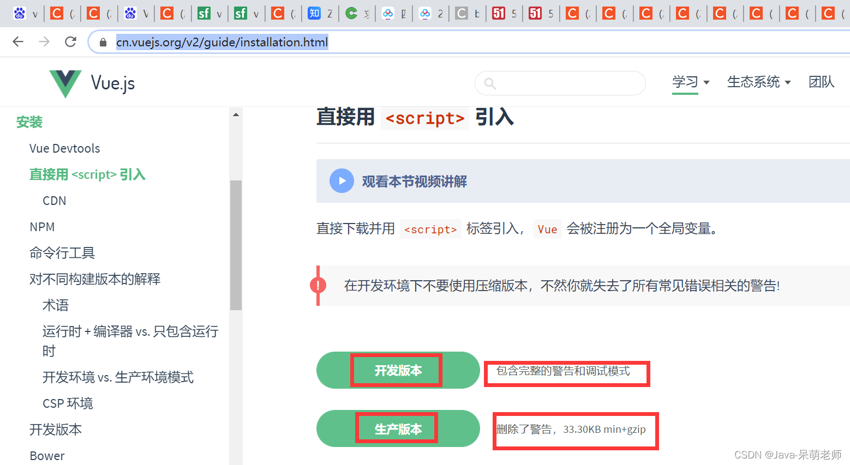The height and width of the screenshot is (465, 850).
Task: Click text 删除了警告, 33.30KB min+gzip
Action: [571, 430]
